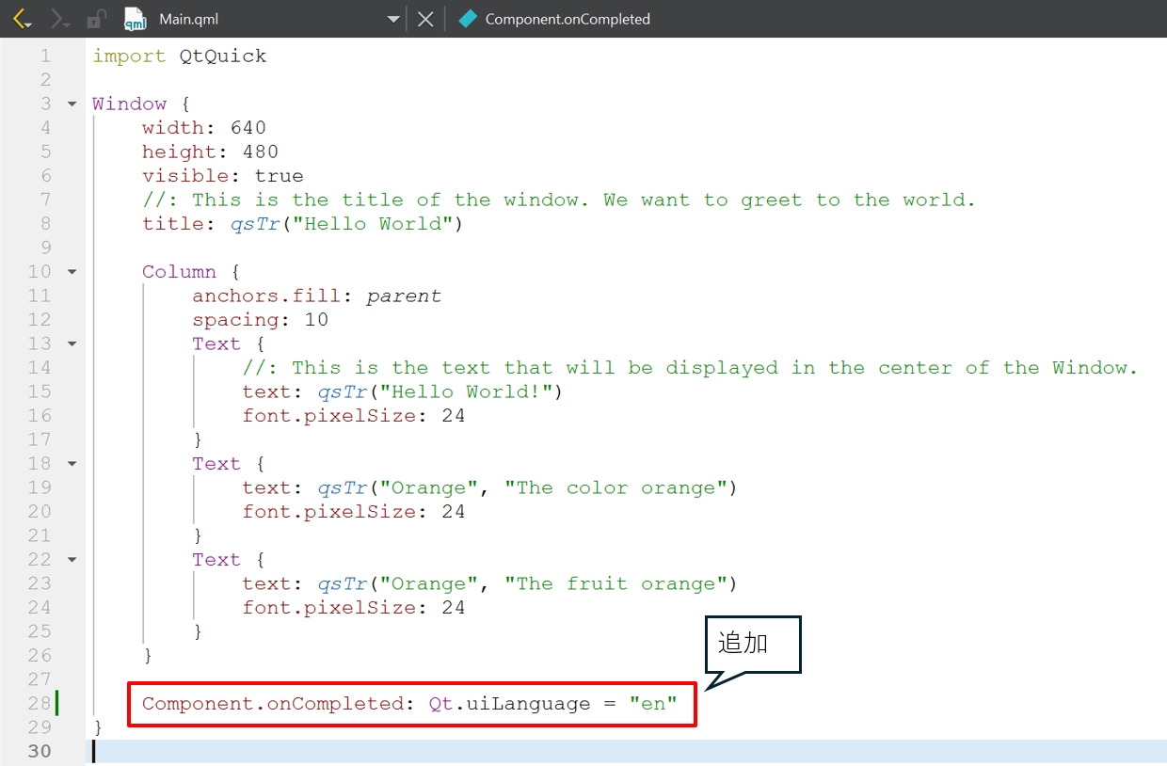Close the Main.qml document with X
Image resolution: width=1167 pixels, height=766 pixels.
[x=425, y=19]
